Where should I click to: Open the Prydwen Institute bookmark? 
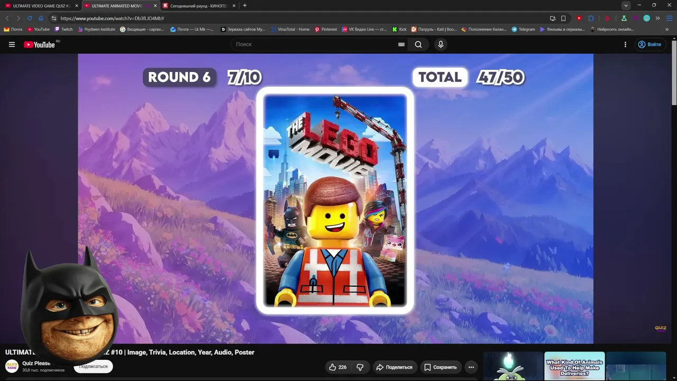coord(96,29)
